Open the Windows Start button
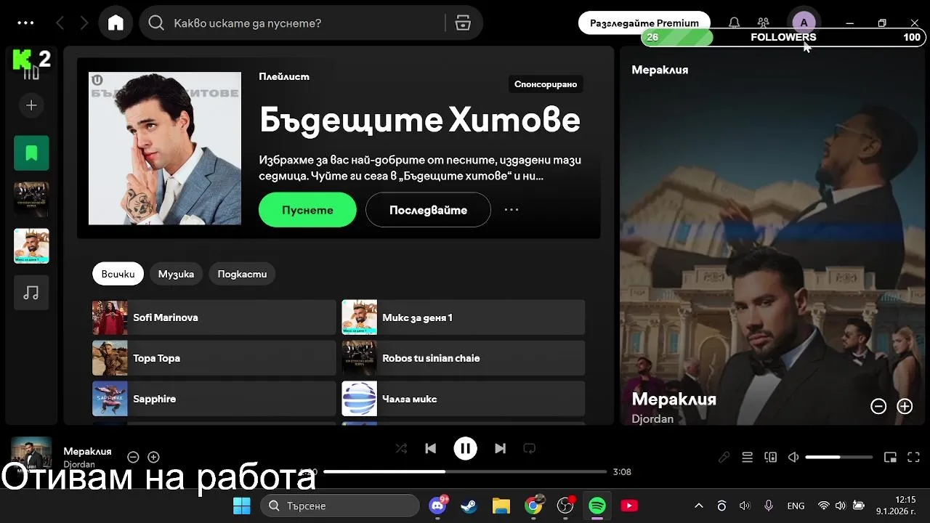Viewport: 930px width, 523px height. pyautogui.click(x=241, y=506)
